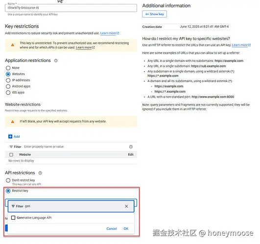The image size is (260, 244).
Task: Click the API key Name input field
Action: pos(71,8)
